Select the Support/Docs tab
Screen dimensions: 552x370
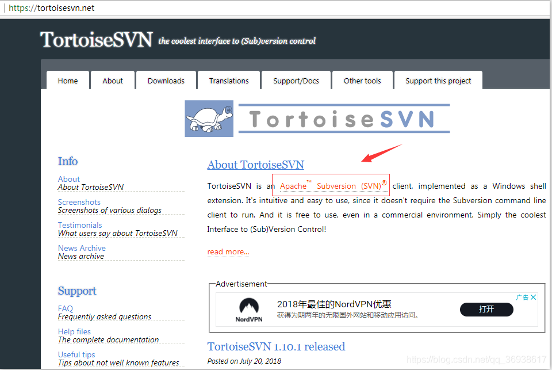tap(296, 81)
